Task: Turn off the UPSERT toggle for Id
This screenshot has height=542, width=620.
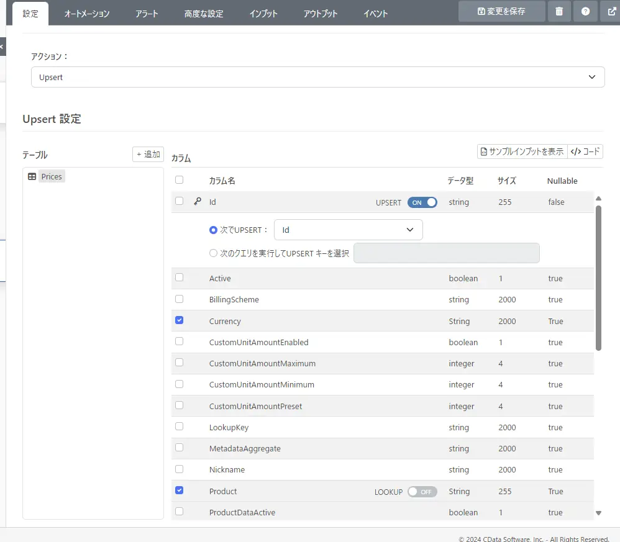Action: (x=422, y=202)
